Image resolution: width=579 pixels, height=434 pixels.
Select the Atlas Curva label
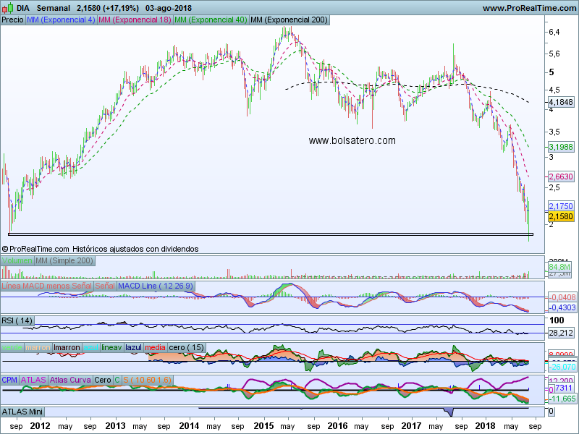click(x=71, y=379)
